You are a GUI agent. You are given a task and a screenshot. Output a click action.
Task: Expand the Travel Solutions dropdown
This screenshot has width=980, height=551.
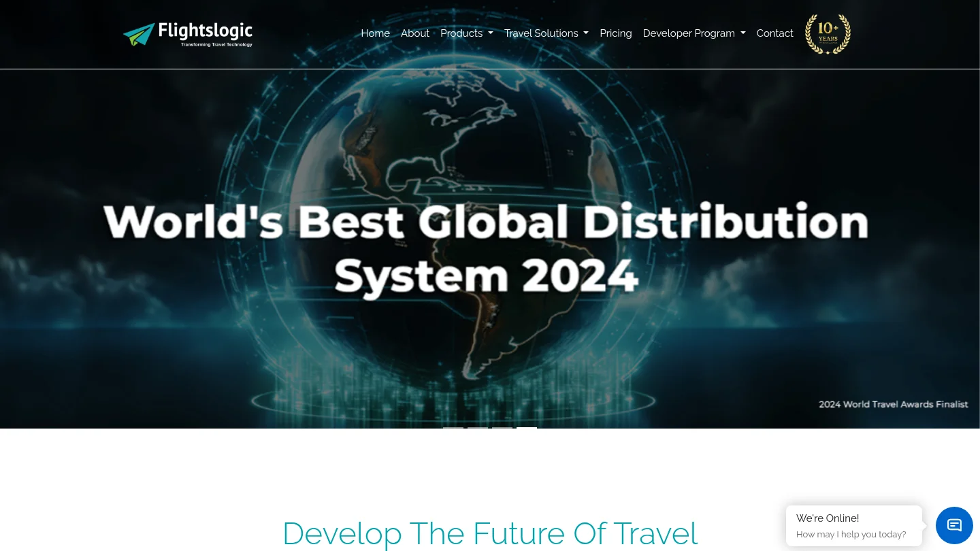[546, 33]
